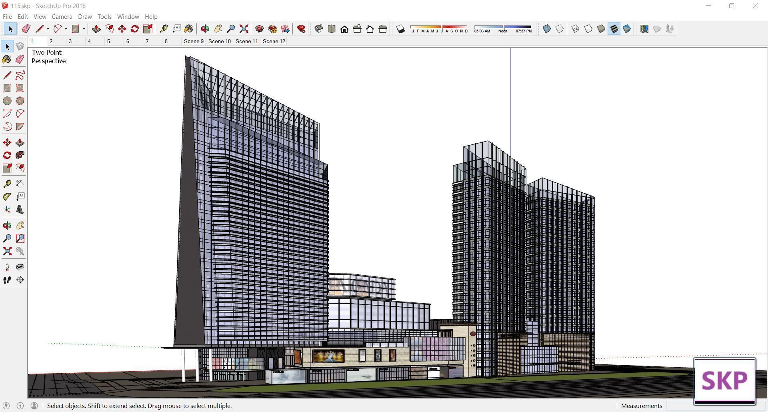Image resolution: width=768 pixels, height=412 pixels.
Task: Switch to scene tab 8
Action: 172,41
